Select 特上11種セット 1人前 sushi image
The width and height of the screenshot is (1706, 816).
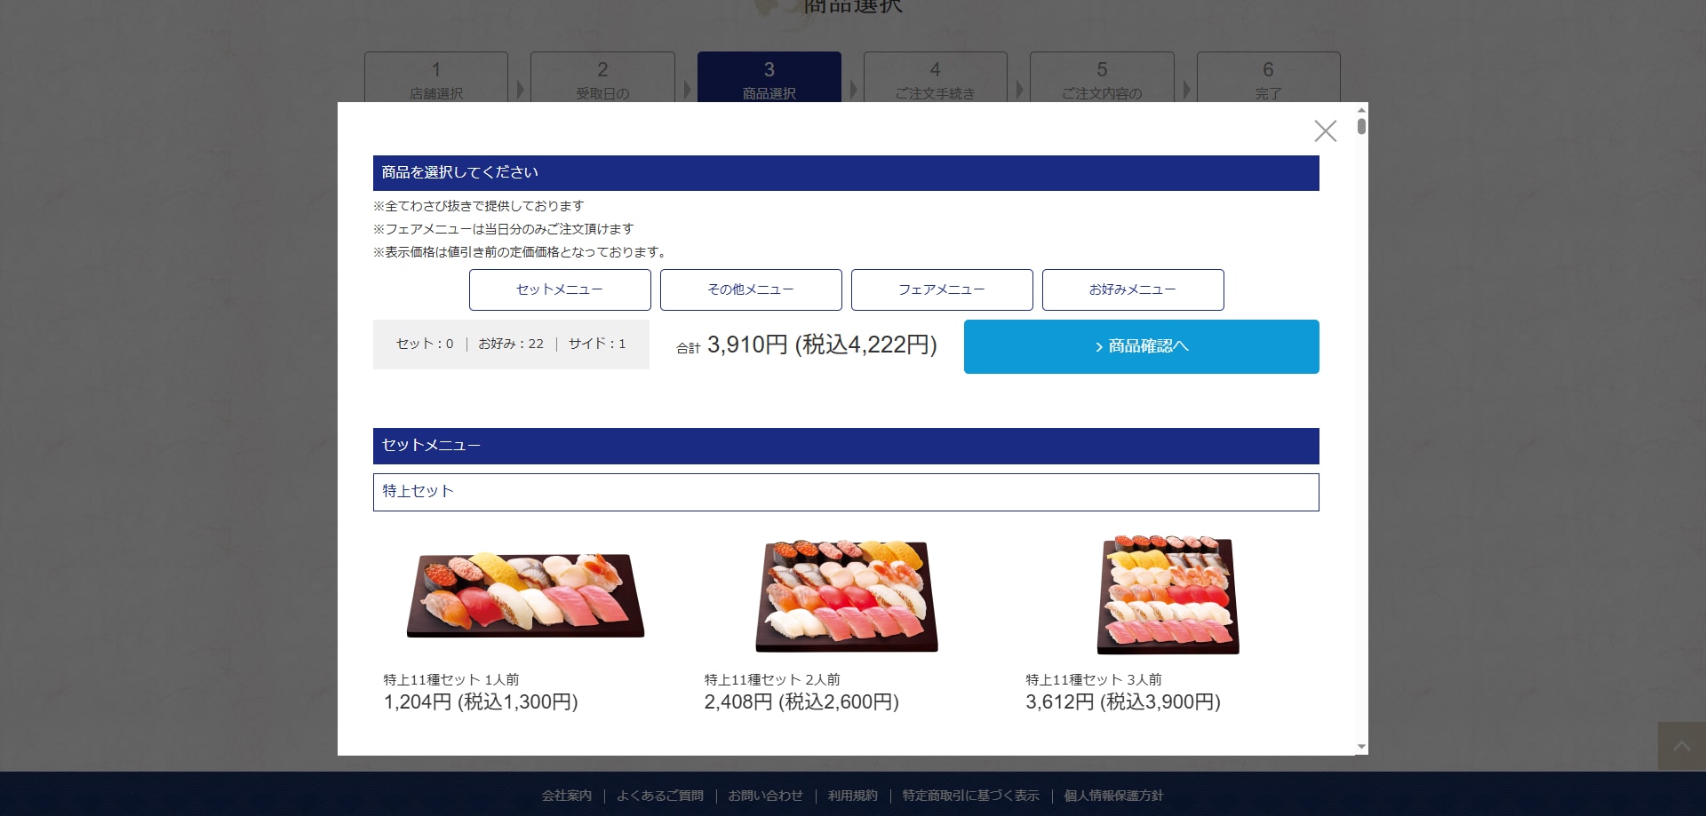pyautogui.click(x=525, y=594)
